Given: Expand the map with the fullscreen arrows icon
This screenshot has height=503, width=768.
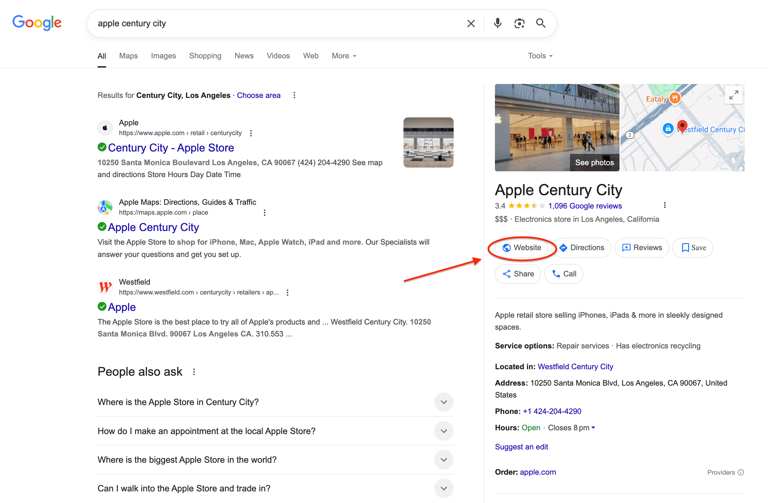Looking at the screenshot, I should coord(734,95).
